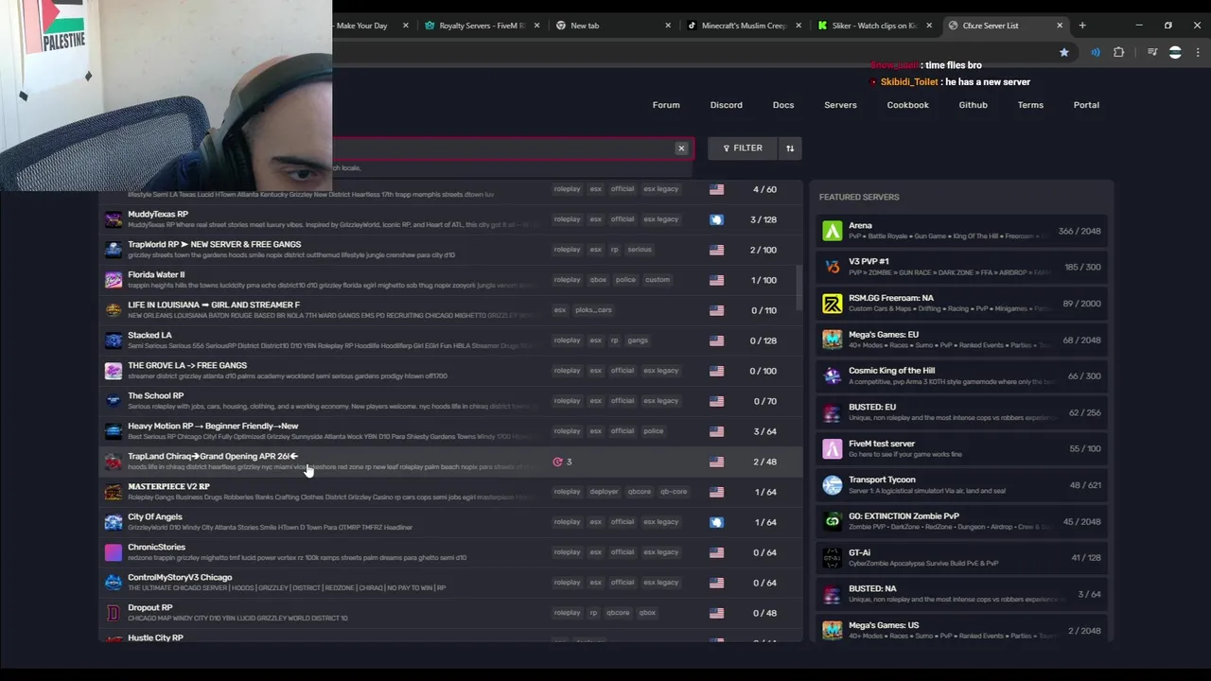Switch to Minecraft's Muslim Creep tab
The image size is (1211, 681).
pyautogui.click(x=743, y=26)
